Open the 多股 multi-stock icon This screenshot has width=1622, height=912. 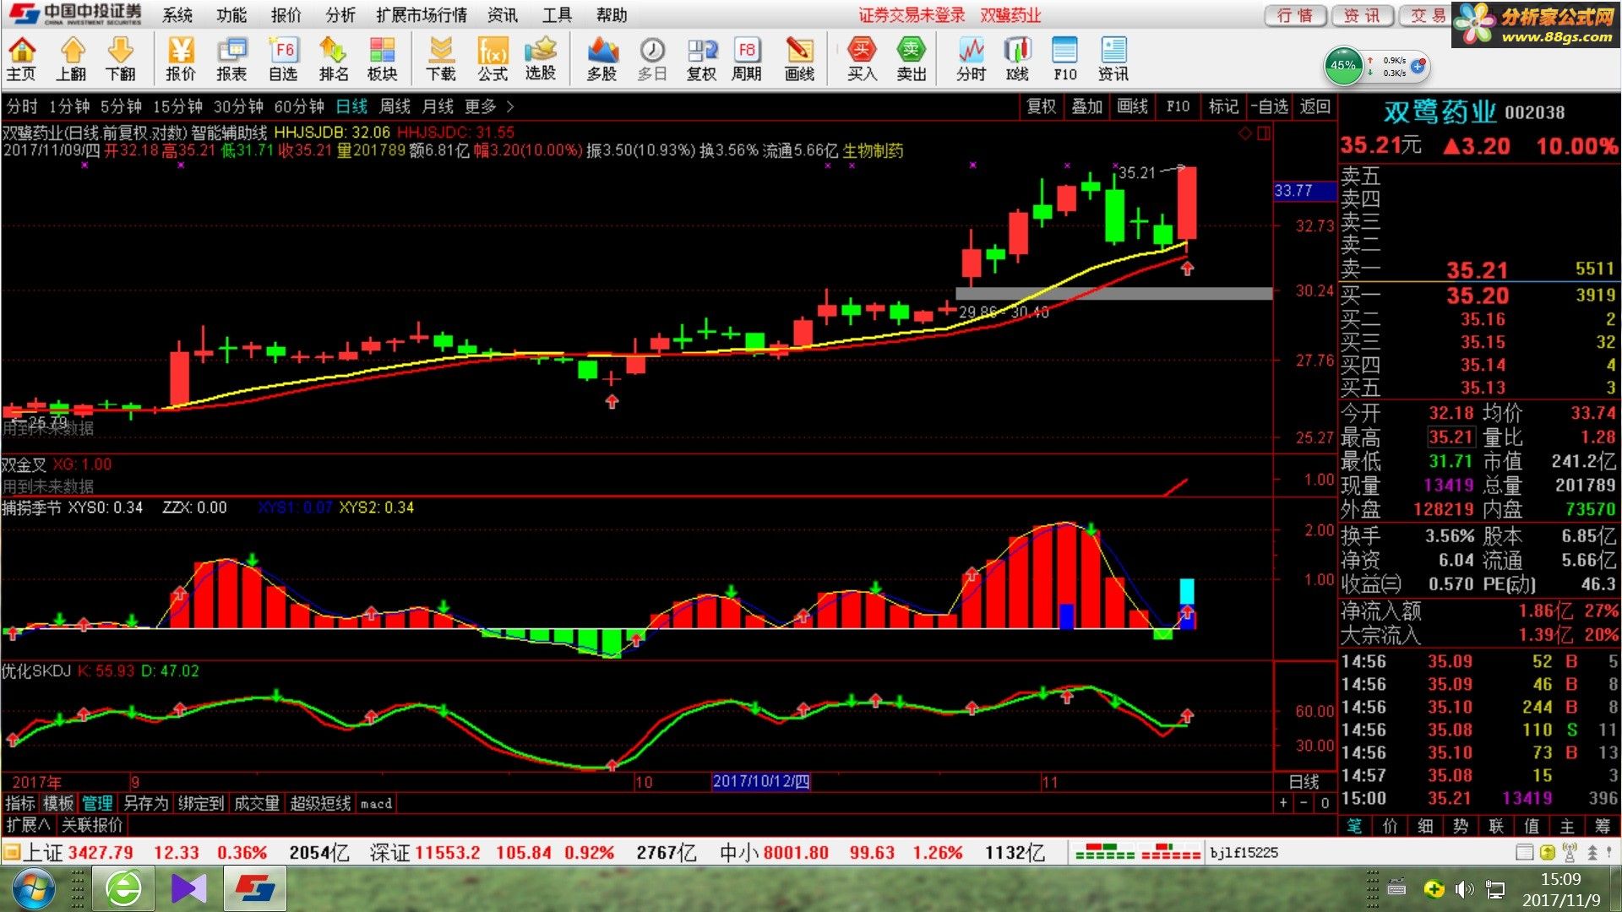(601, 59)
